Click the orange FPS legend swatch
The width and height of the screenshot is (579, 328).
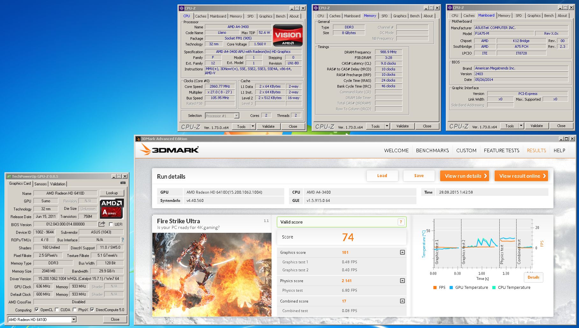(x=435, y=288)
